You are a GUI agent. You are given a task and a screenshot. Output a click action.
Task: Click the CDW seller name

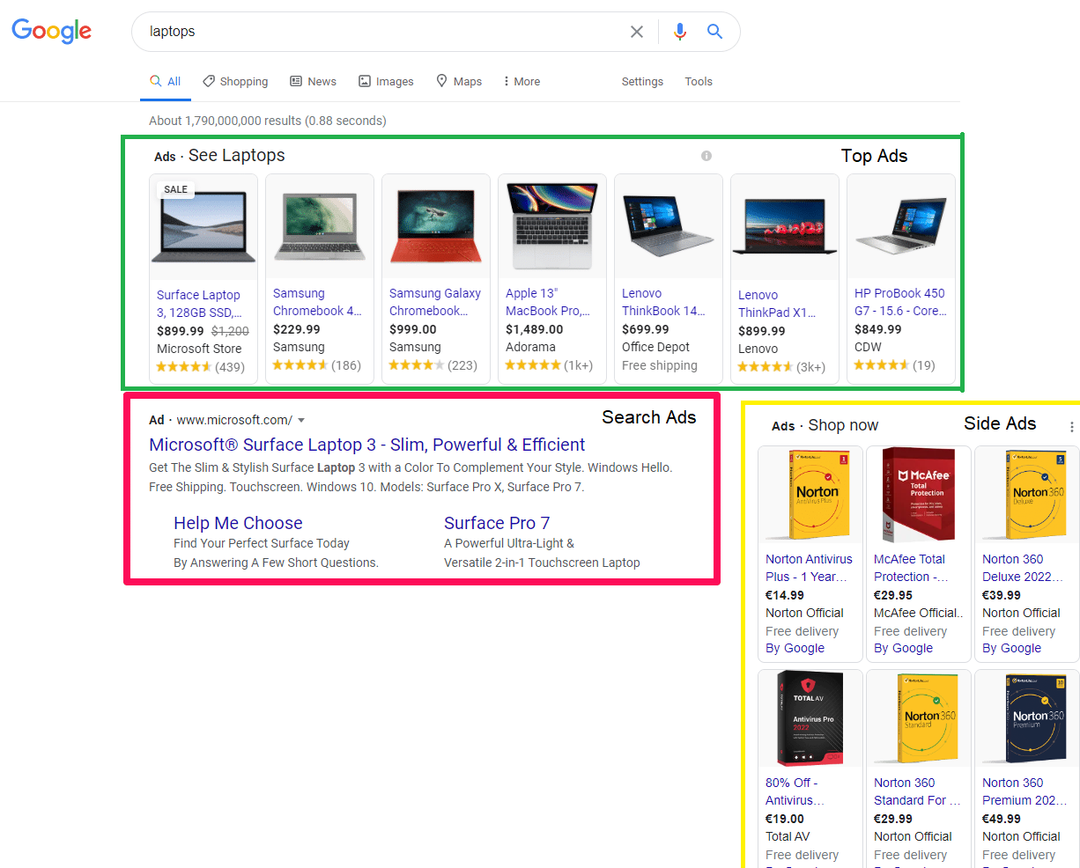[x=868, y=348]
